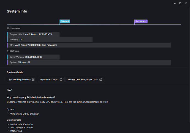Select the Recommend requirement marker
190x133 pixels.
(x=141, y=21)
